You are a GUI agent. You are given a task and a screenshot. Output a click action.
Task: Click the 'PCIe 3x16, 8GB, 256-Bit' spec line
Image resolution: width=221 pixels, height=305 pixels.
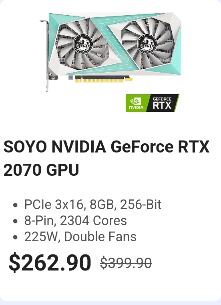point(93,204)
